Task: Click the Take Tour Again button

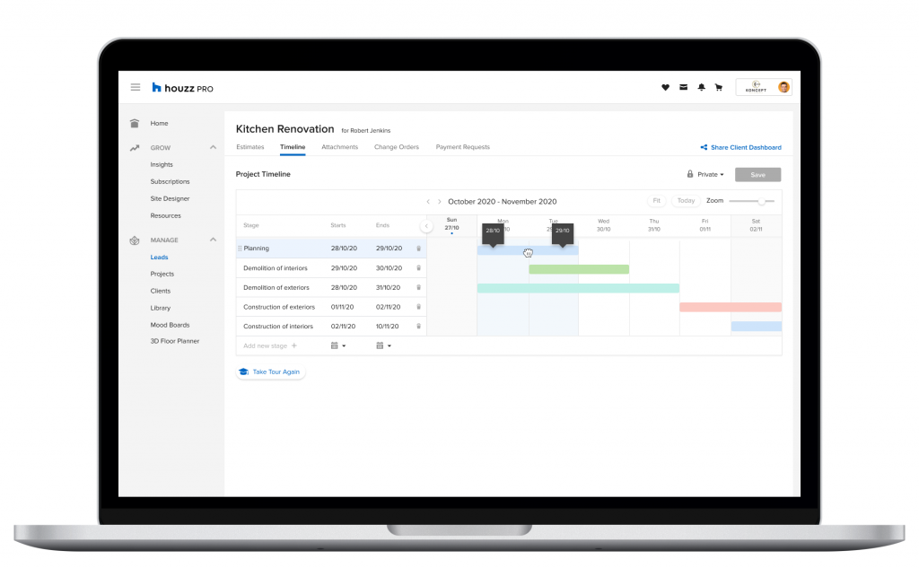Action: (x=270, y=371)
